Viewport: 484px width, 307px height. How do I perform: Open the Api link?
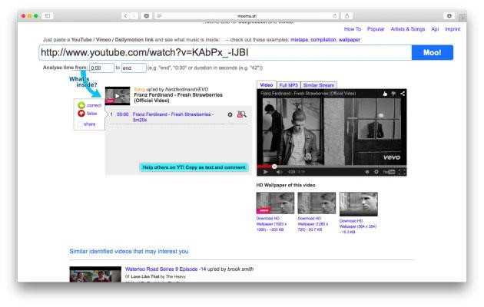coord(435,29)
